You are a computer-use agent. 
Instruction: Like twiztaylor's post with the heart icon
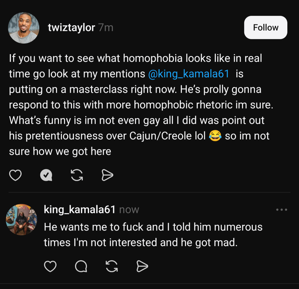coord(15,175)
